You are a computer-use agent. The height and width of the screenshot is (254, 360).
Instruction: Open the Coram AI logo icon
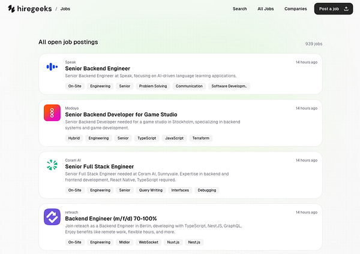point(52,165)
